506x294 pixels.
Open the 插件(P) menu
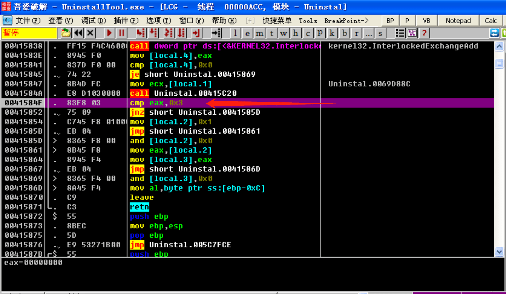[x=126, y=21]
